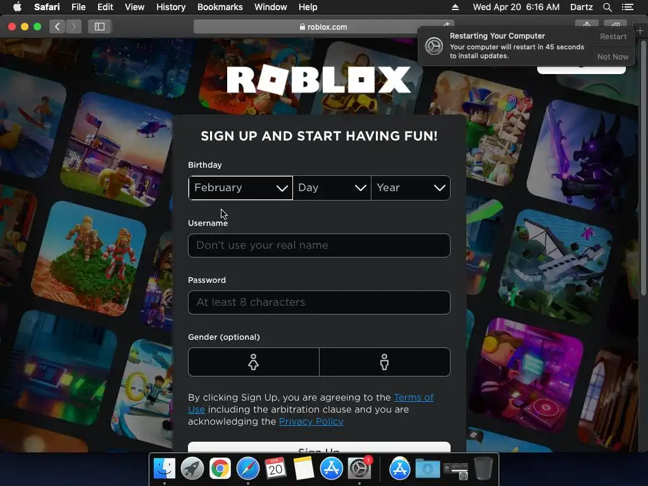The width and height of the screenshot is (648, 486).
Task: Open the Help menu
Action: pyautogui.click(x=308, y=7)
